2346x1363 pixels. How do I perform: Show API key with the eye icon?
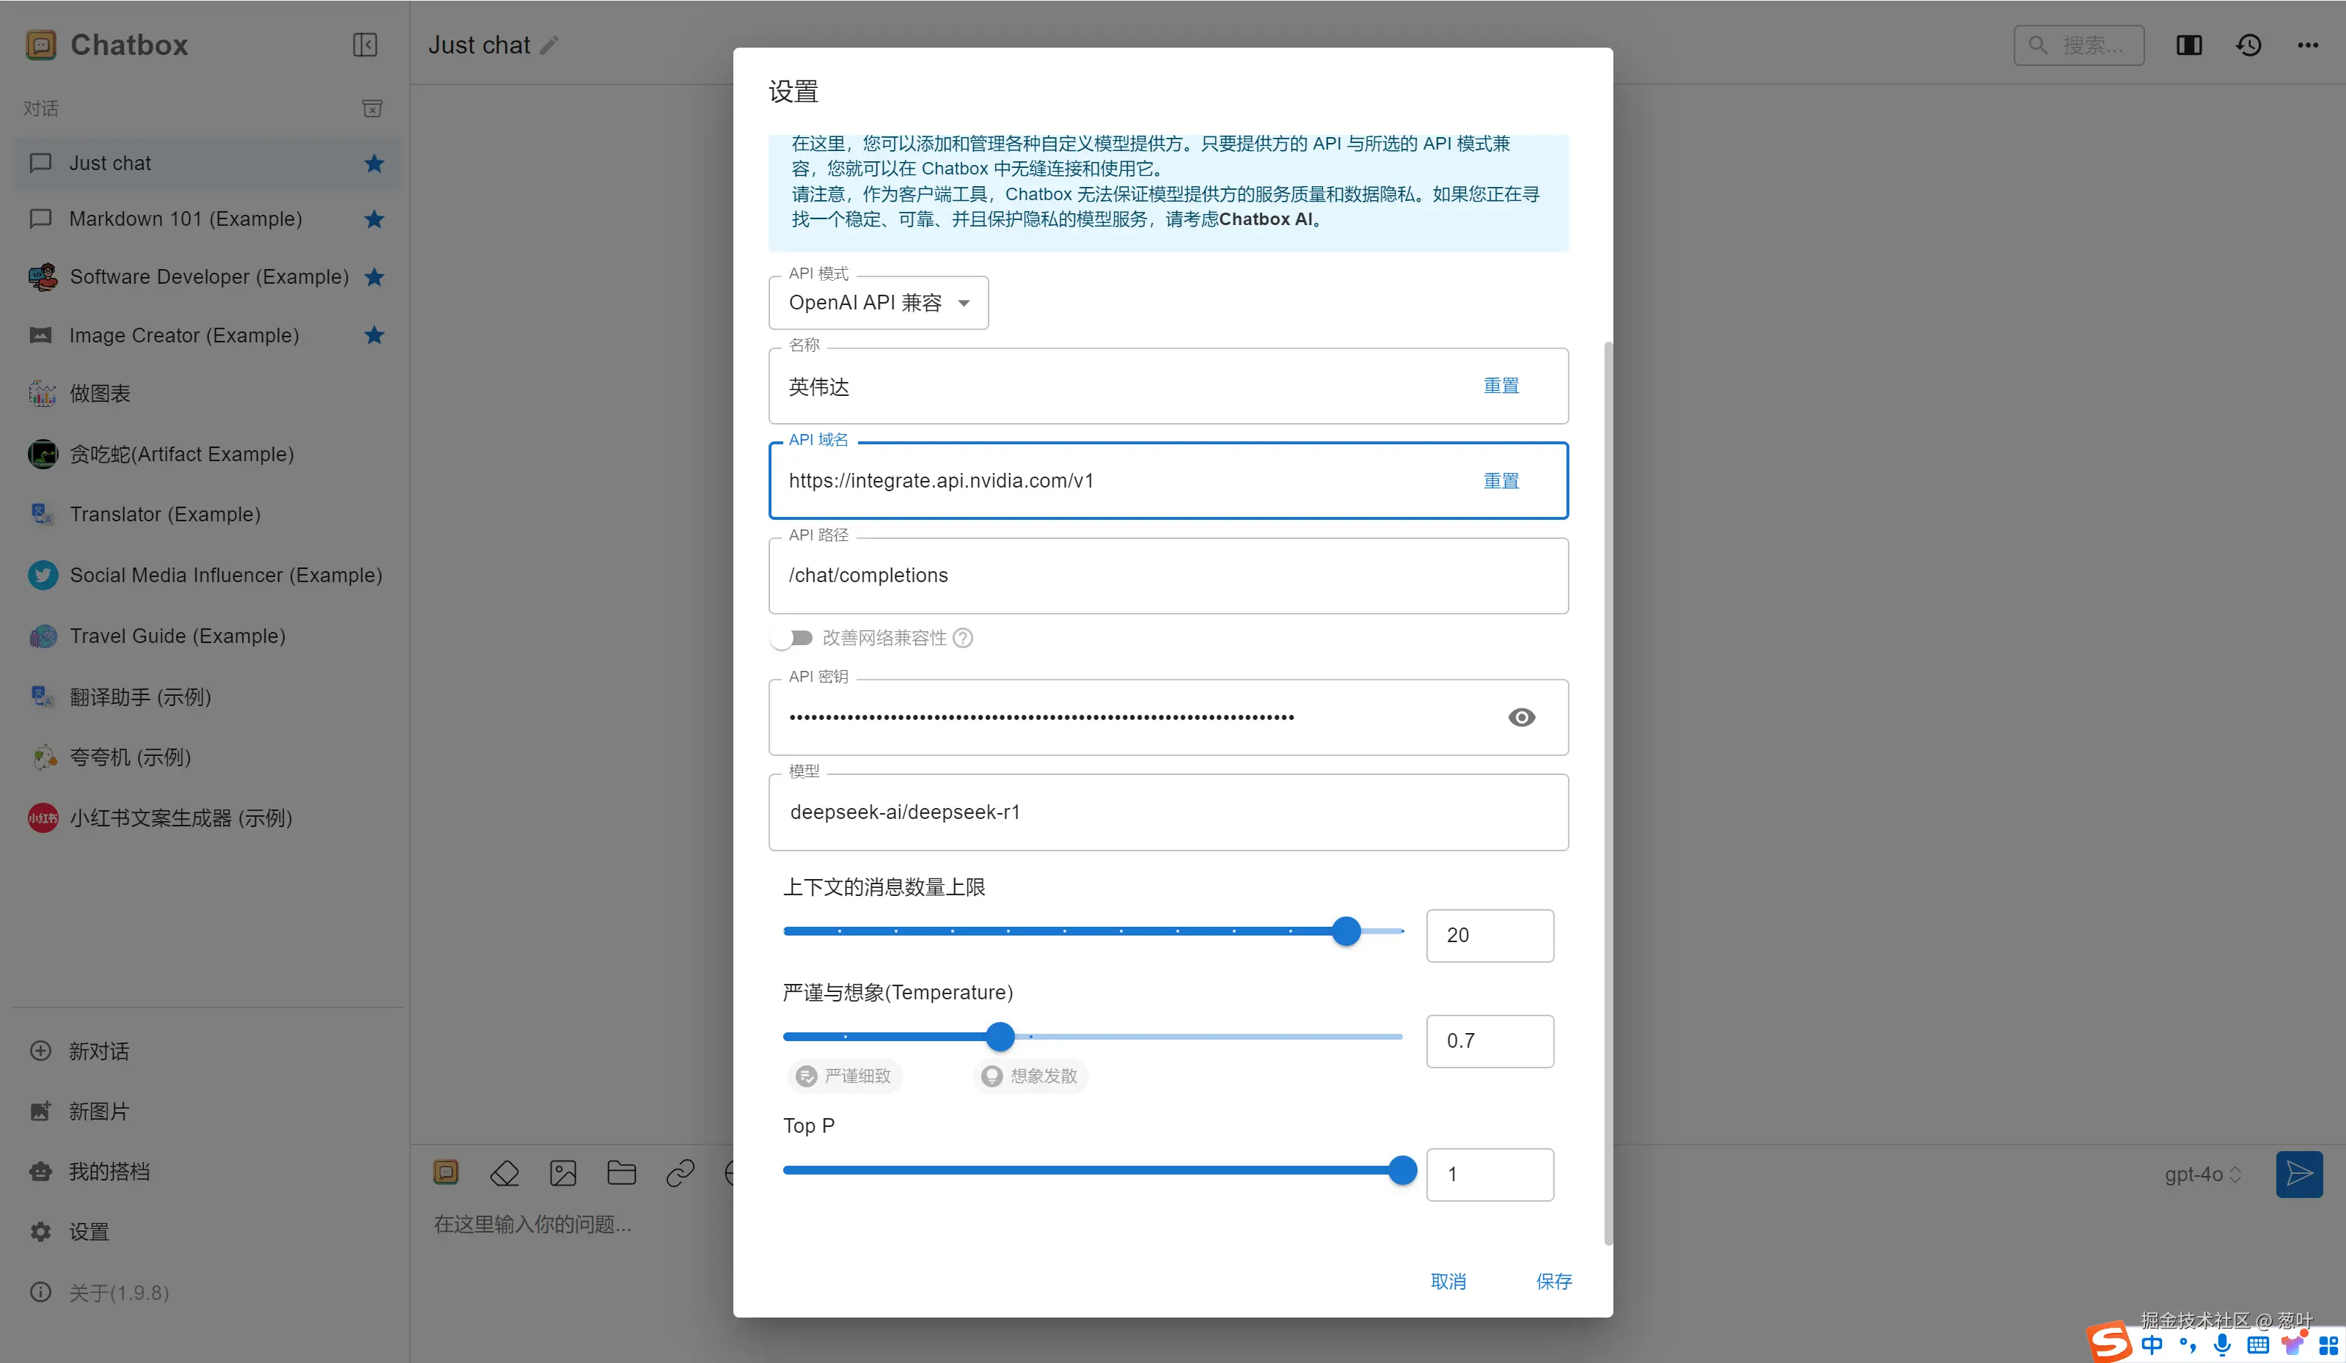(1521, 717)
